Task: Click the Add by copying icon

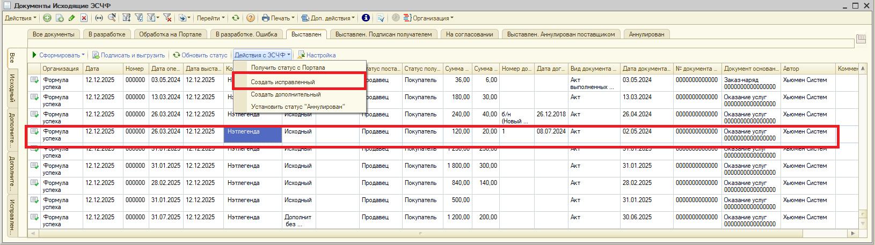Action: 60,18
